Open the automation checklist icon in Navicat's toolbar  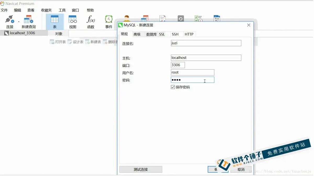199,18
